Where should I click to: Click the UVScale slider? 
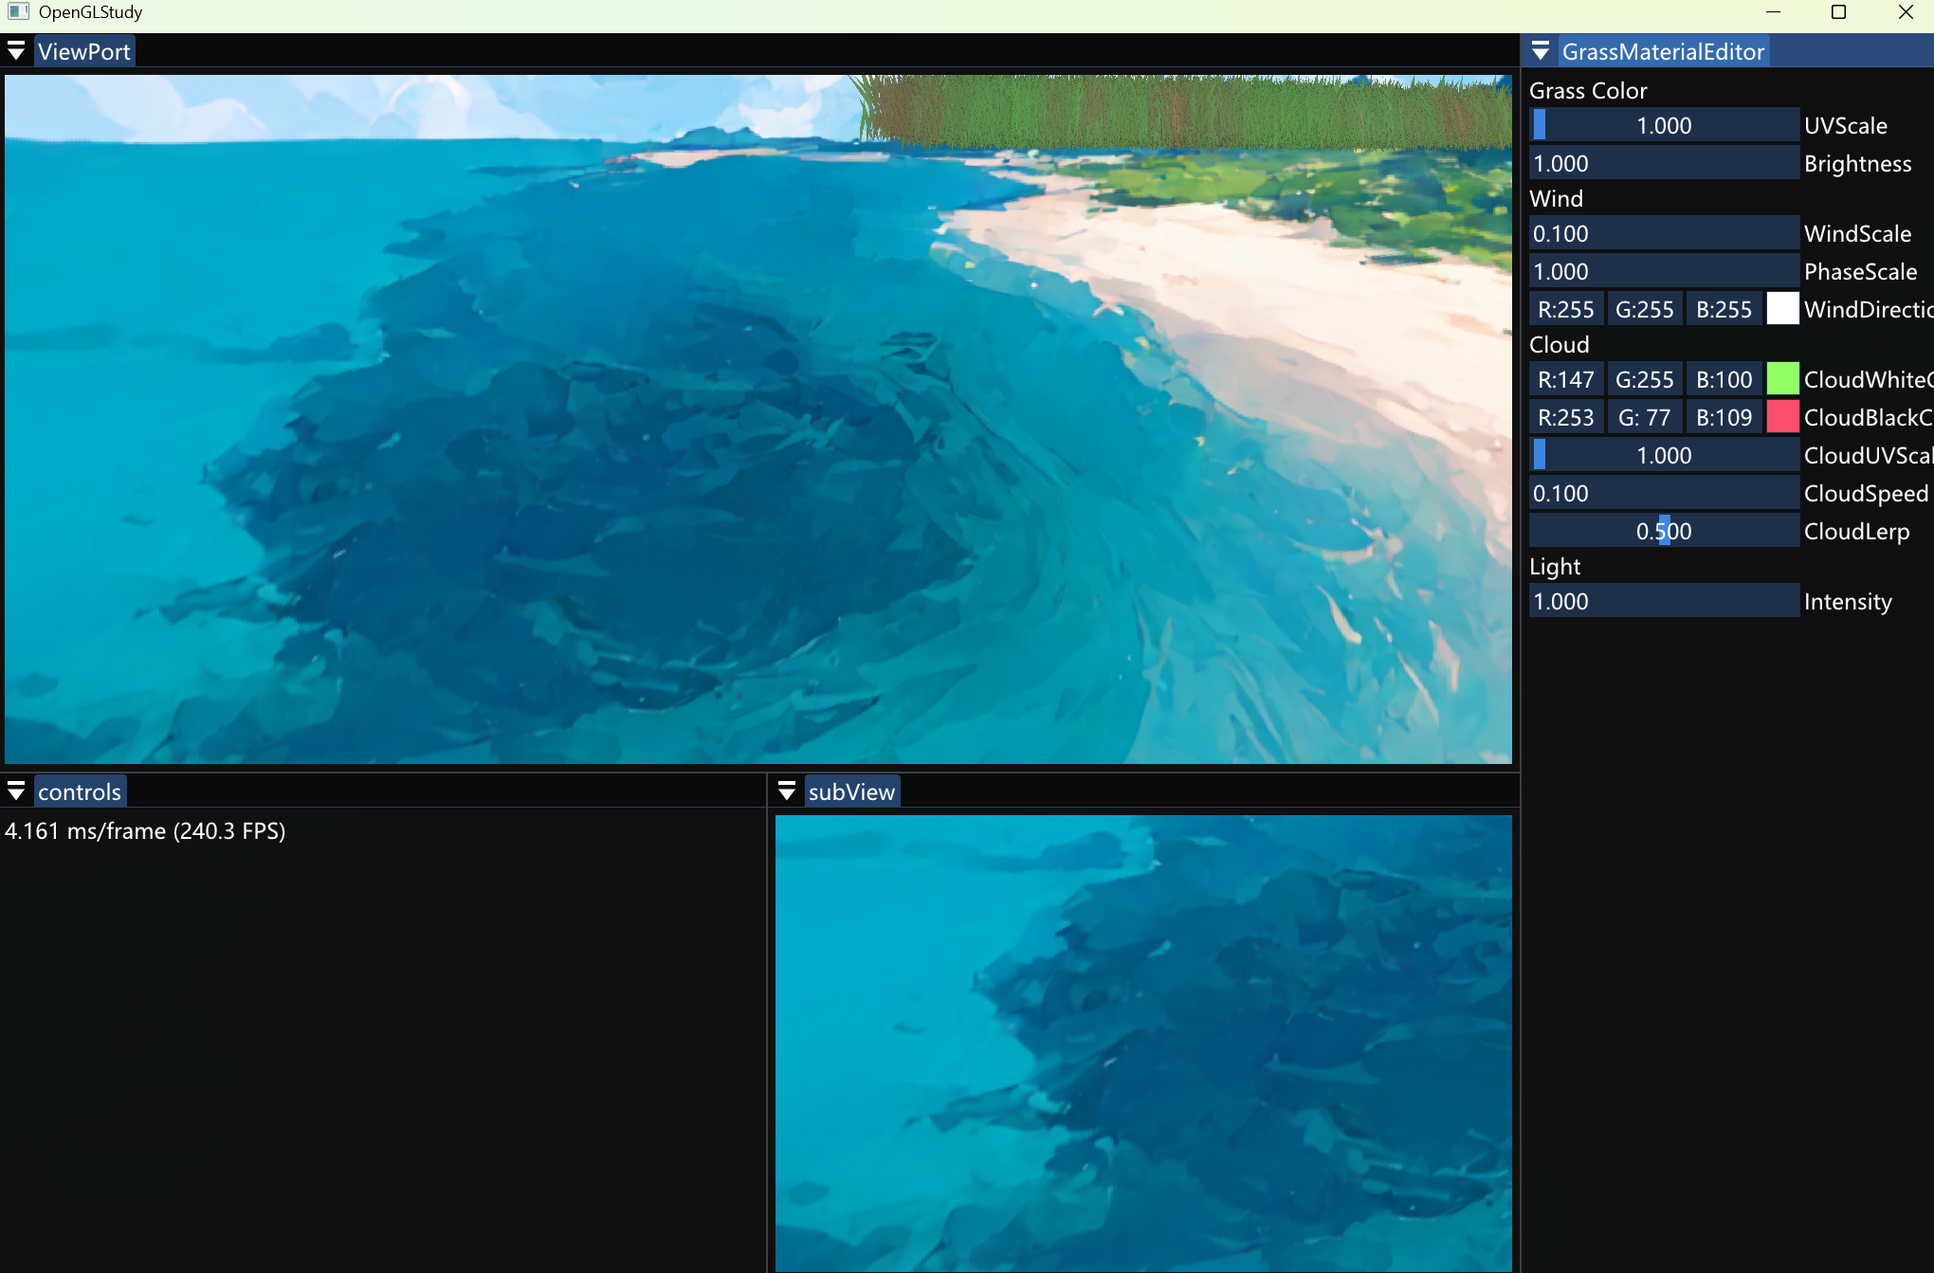pyautogui.click(x=1664, y=124)
